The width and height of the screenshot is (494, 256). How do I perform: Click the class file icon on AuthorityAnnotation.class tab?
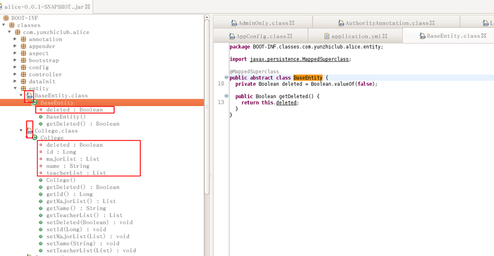tap(341, 23)
